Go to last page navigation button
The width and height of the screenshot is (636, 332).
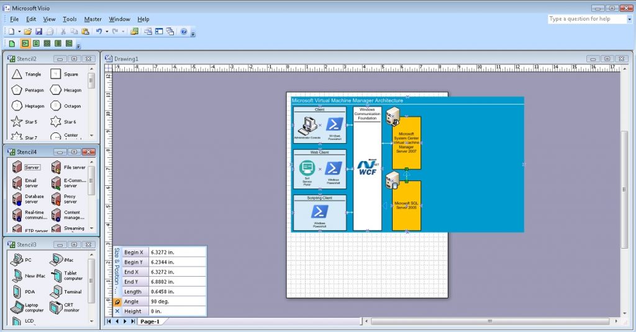tap(133, 321)
